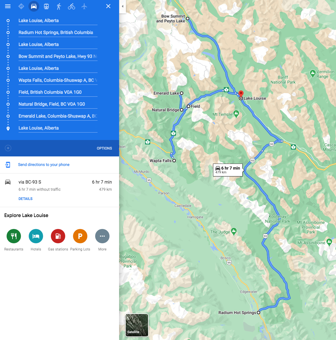This screenshot has width=336, height=340.
Task: Search nearby Hotels
Action: coord(36,240)
